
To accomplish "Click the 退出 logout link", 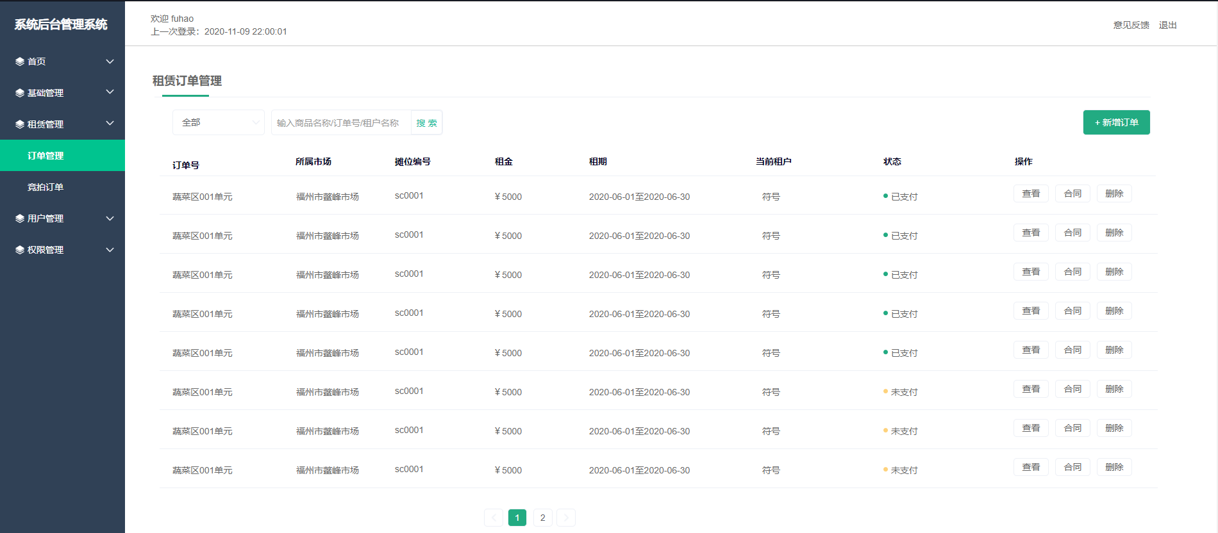I will 1167,25.
